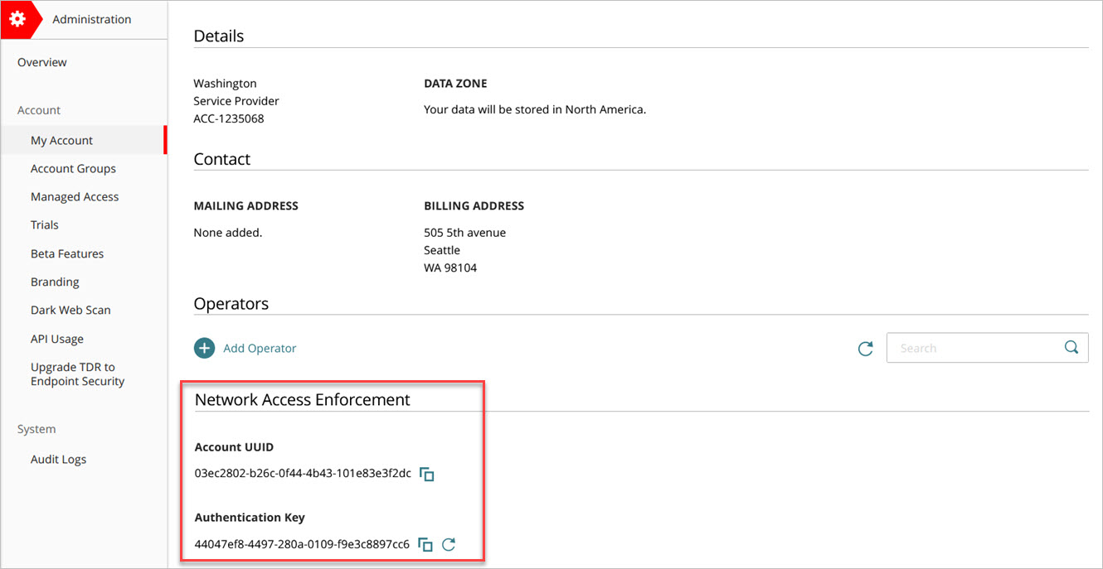The height and width of the screenshot is (569, 1103).
Task: Check API Usage
Action: pyautogui.click(x=57, y=339)
